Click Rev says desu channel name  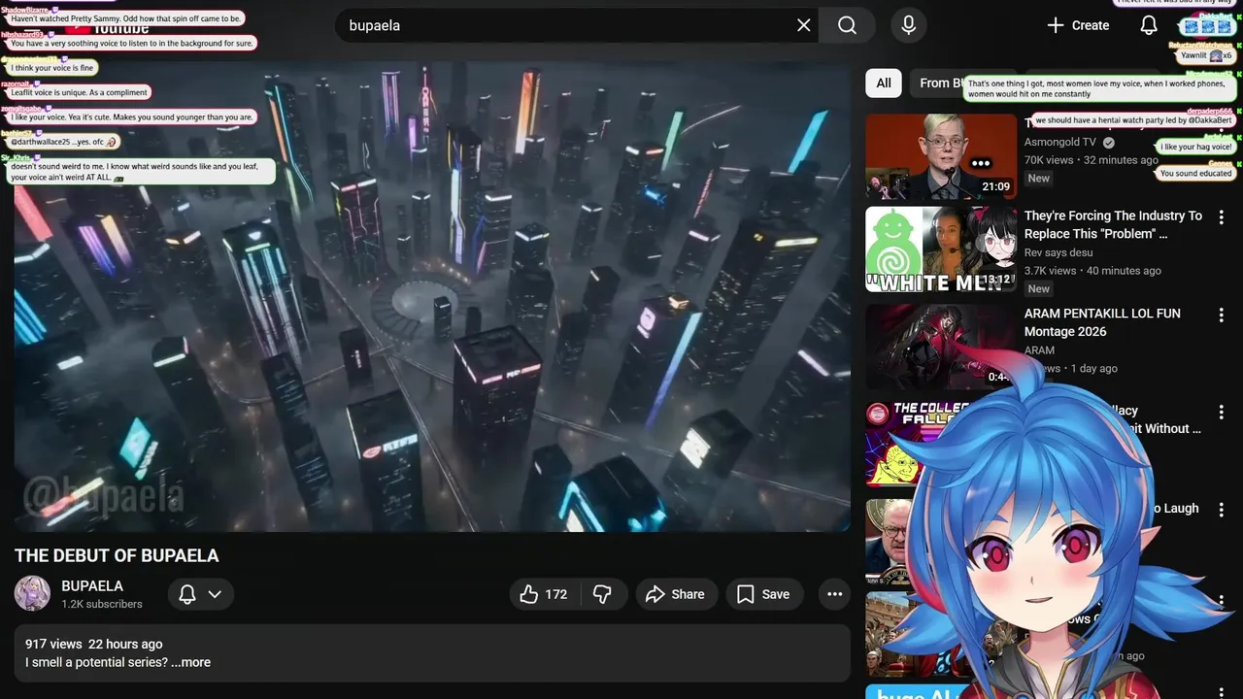point(1058,252)
